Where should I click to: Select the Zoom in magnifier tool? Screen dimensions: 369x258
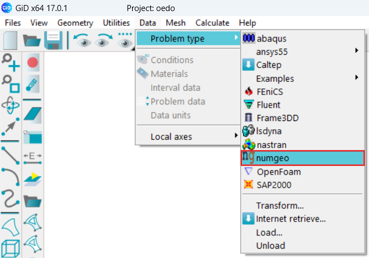[10, 62]
